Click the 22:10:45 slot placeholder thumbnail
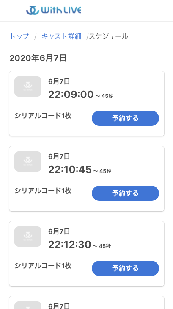This screenshot has width=173, height=309. pyautogui.click(x=28, y=161)
